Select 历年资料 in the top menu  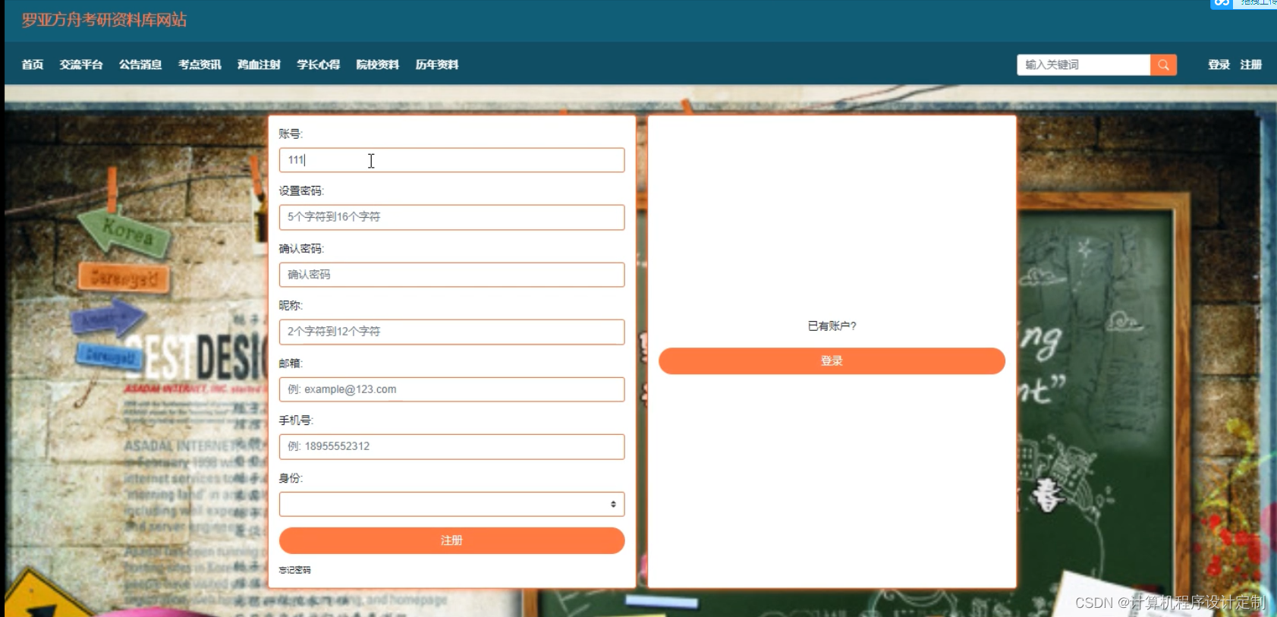(x=436, y=65)
